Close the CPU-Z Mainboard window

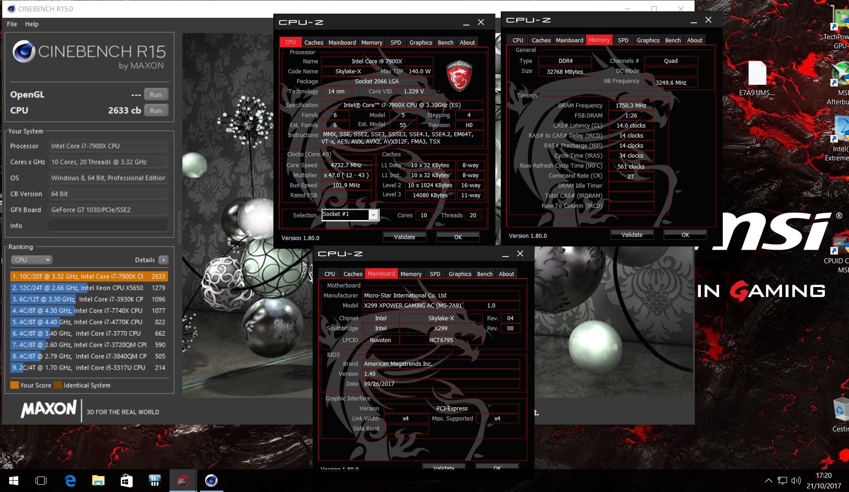[520, 254]
